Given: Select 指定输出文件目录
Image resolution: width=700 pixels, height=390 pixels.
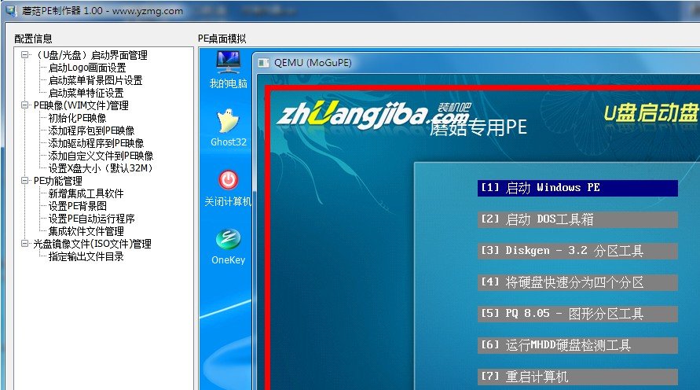Looking at the screenshot, I should [x=86, y=256].
